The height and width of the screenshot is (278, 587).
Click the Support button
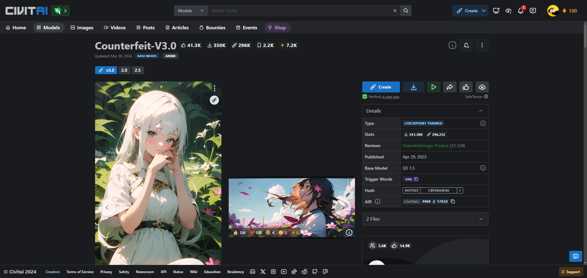pyautogui.click(x=571, y=272)
